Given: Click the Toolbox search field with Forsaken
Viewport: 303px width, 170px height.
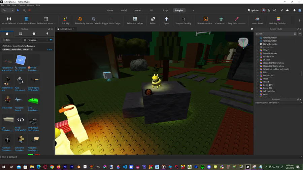Looking at the screenshot, I should point(36,40).
